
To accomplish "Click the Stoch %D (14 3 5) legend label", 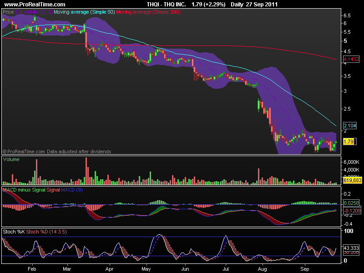I will pos(46,232).
